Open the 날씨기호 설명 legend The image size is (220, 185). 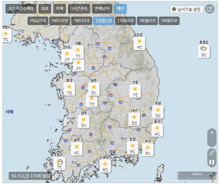click(187, 9)
